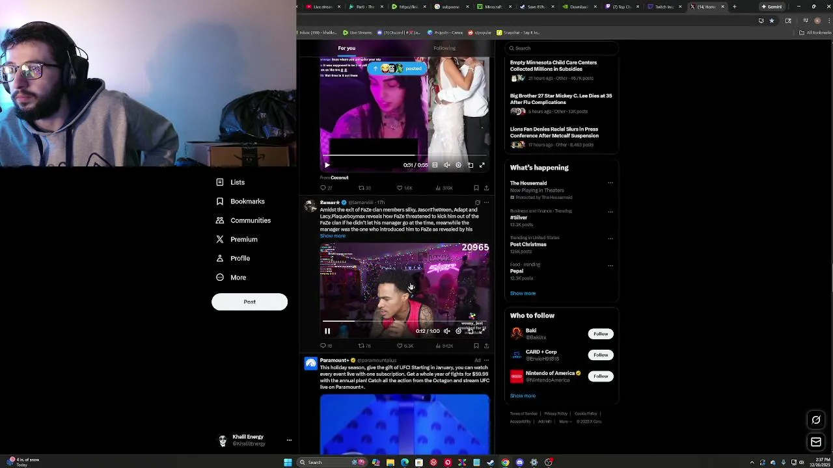Screen dimensions: 833x468
Task: Open settings gear on Coconut video
Action: click(x=458, y=165)
